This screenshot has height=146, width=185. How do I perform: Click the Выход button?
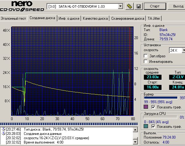coord(177,6)
